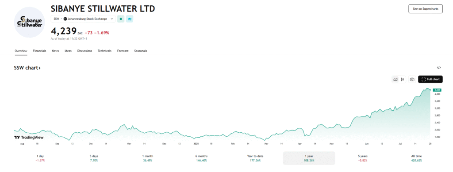Select the 6 months time range
The image size is (453, 172).
click(x=201, y=158)
